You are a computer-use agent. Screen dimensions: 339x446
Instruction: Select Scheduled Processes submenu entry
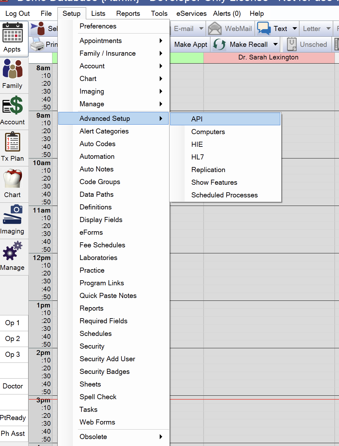click(225, 195)
